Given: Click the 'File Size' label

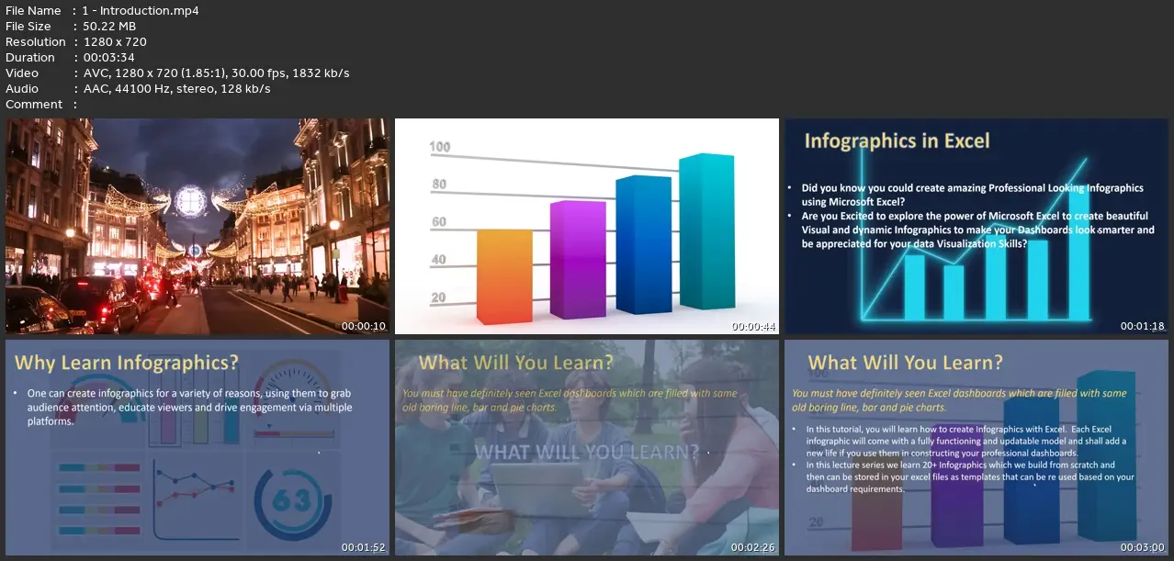Looking at the screenshot, I should pyautogui.click(x=28, y=27).
